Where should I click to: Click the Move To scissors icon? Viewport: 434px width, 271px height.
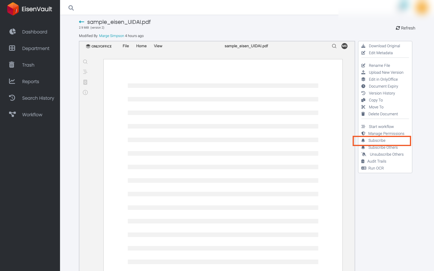(x=363, y=107)
